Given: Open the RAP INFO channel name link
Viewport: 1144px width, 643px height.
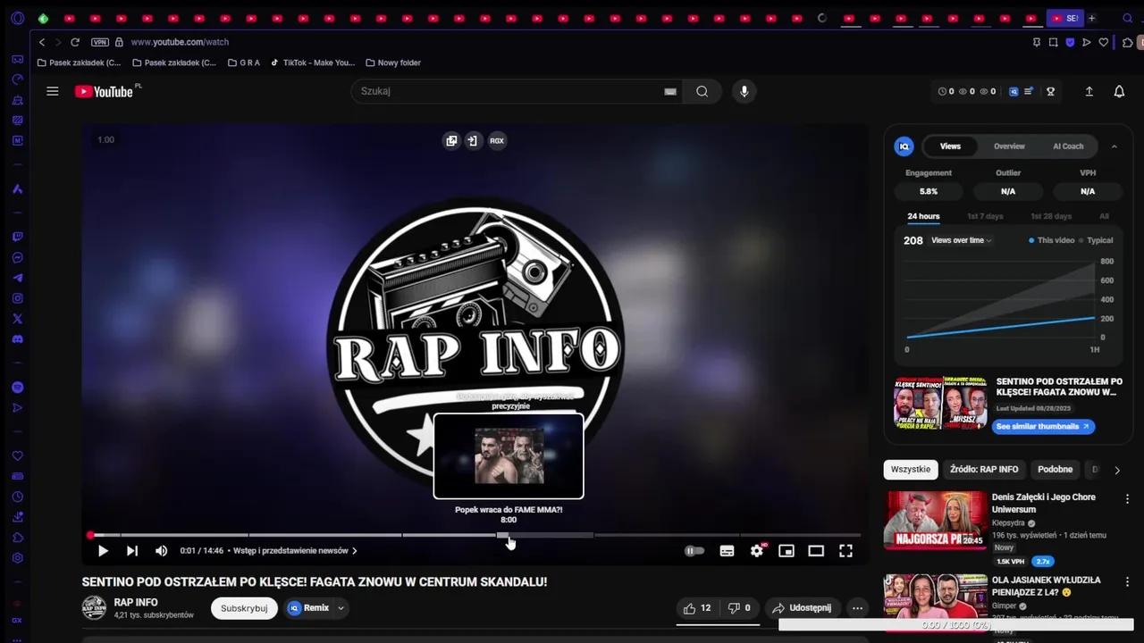Looking at the screenshot, I should pos(136,603).
